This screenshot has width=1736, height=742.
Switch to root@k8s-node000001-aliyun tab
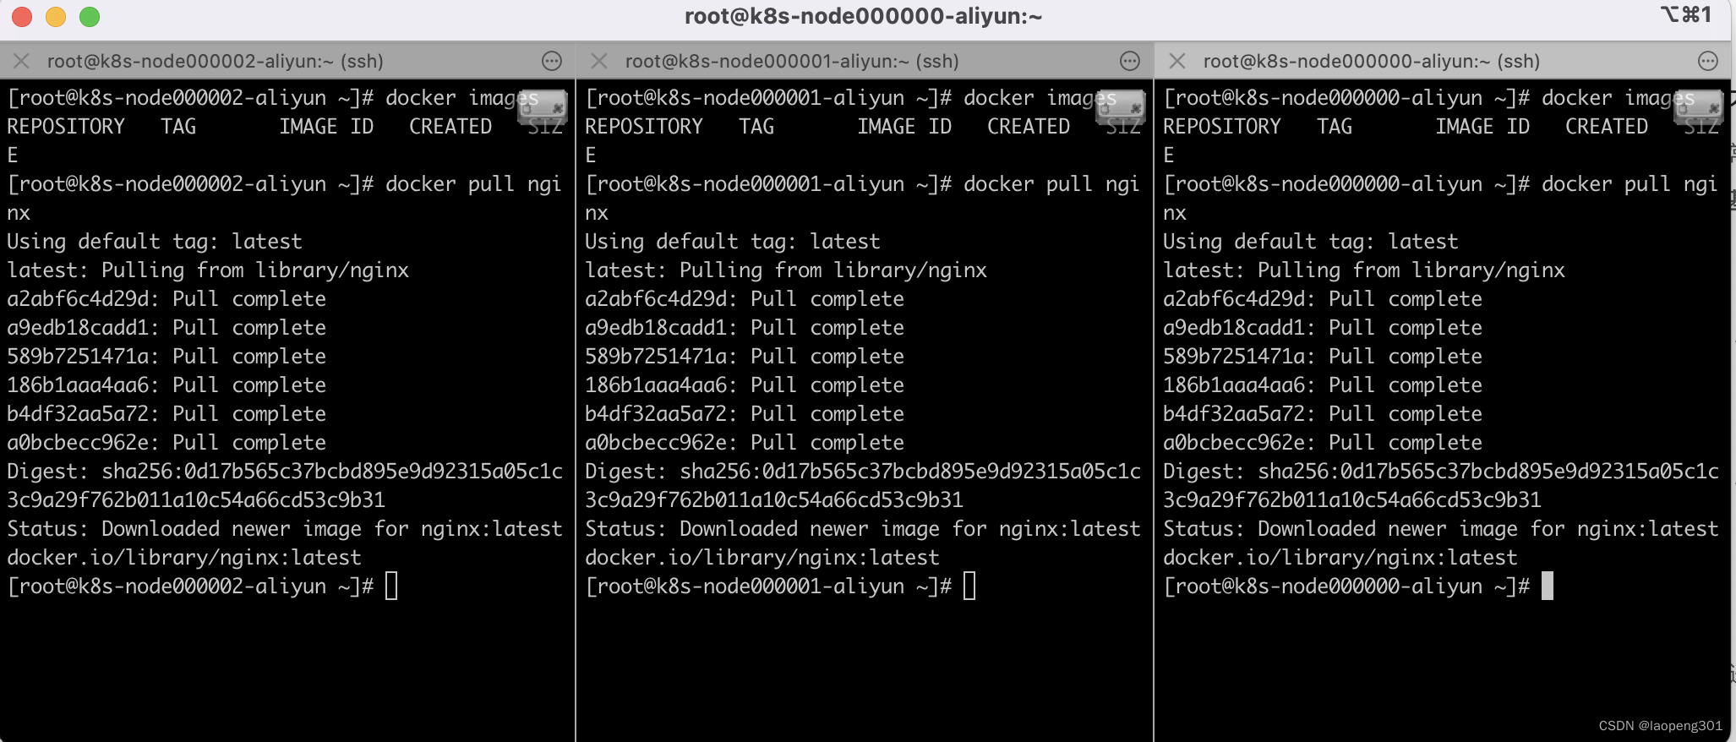(x=792, y=61)
